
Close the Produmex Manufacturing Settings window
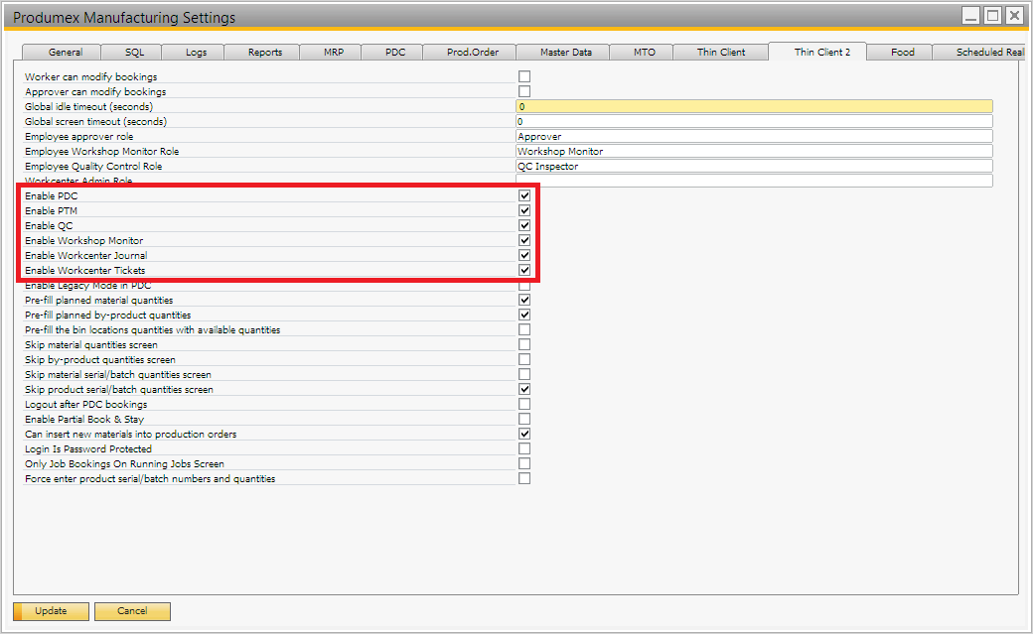tap(1014, 16)
